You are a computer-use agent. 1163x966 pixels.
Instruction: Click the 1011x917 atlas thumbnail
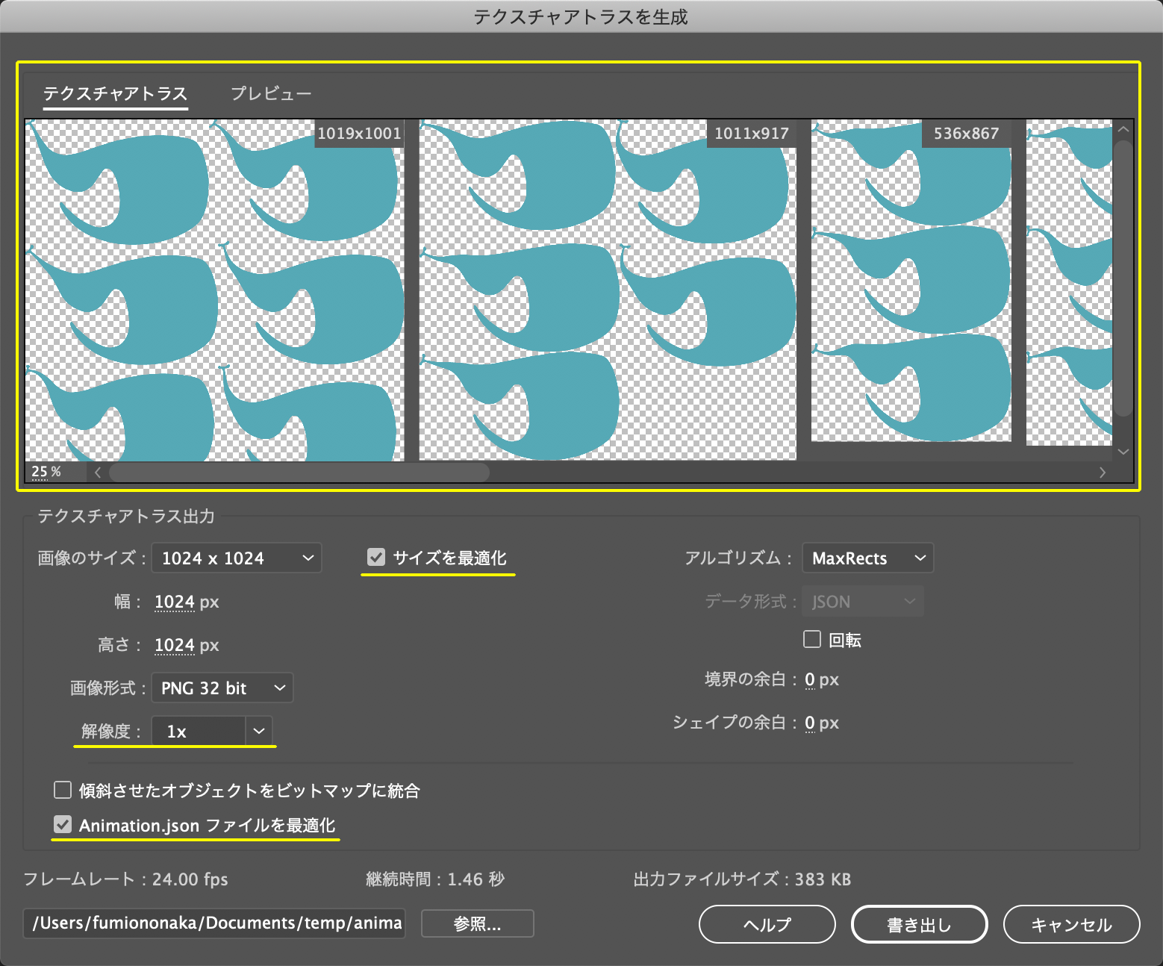[x=608, y=290]
